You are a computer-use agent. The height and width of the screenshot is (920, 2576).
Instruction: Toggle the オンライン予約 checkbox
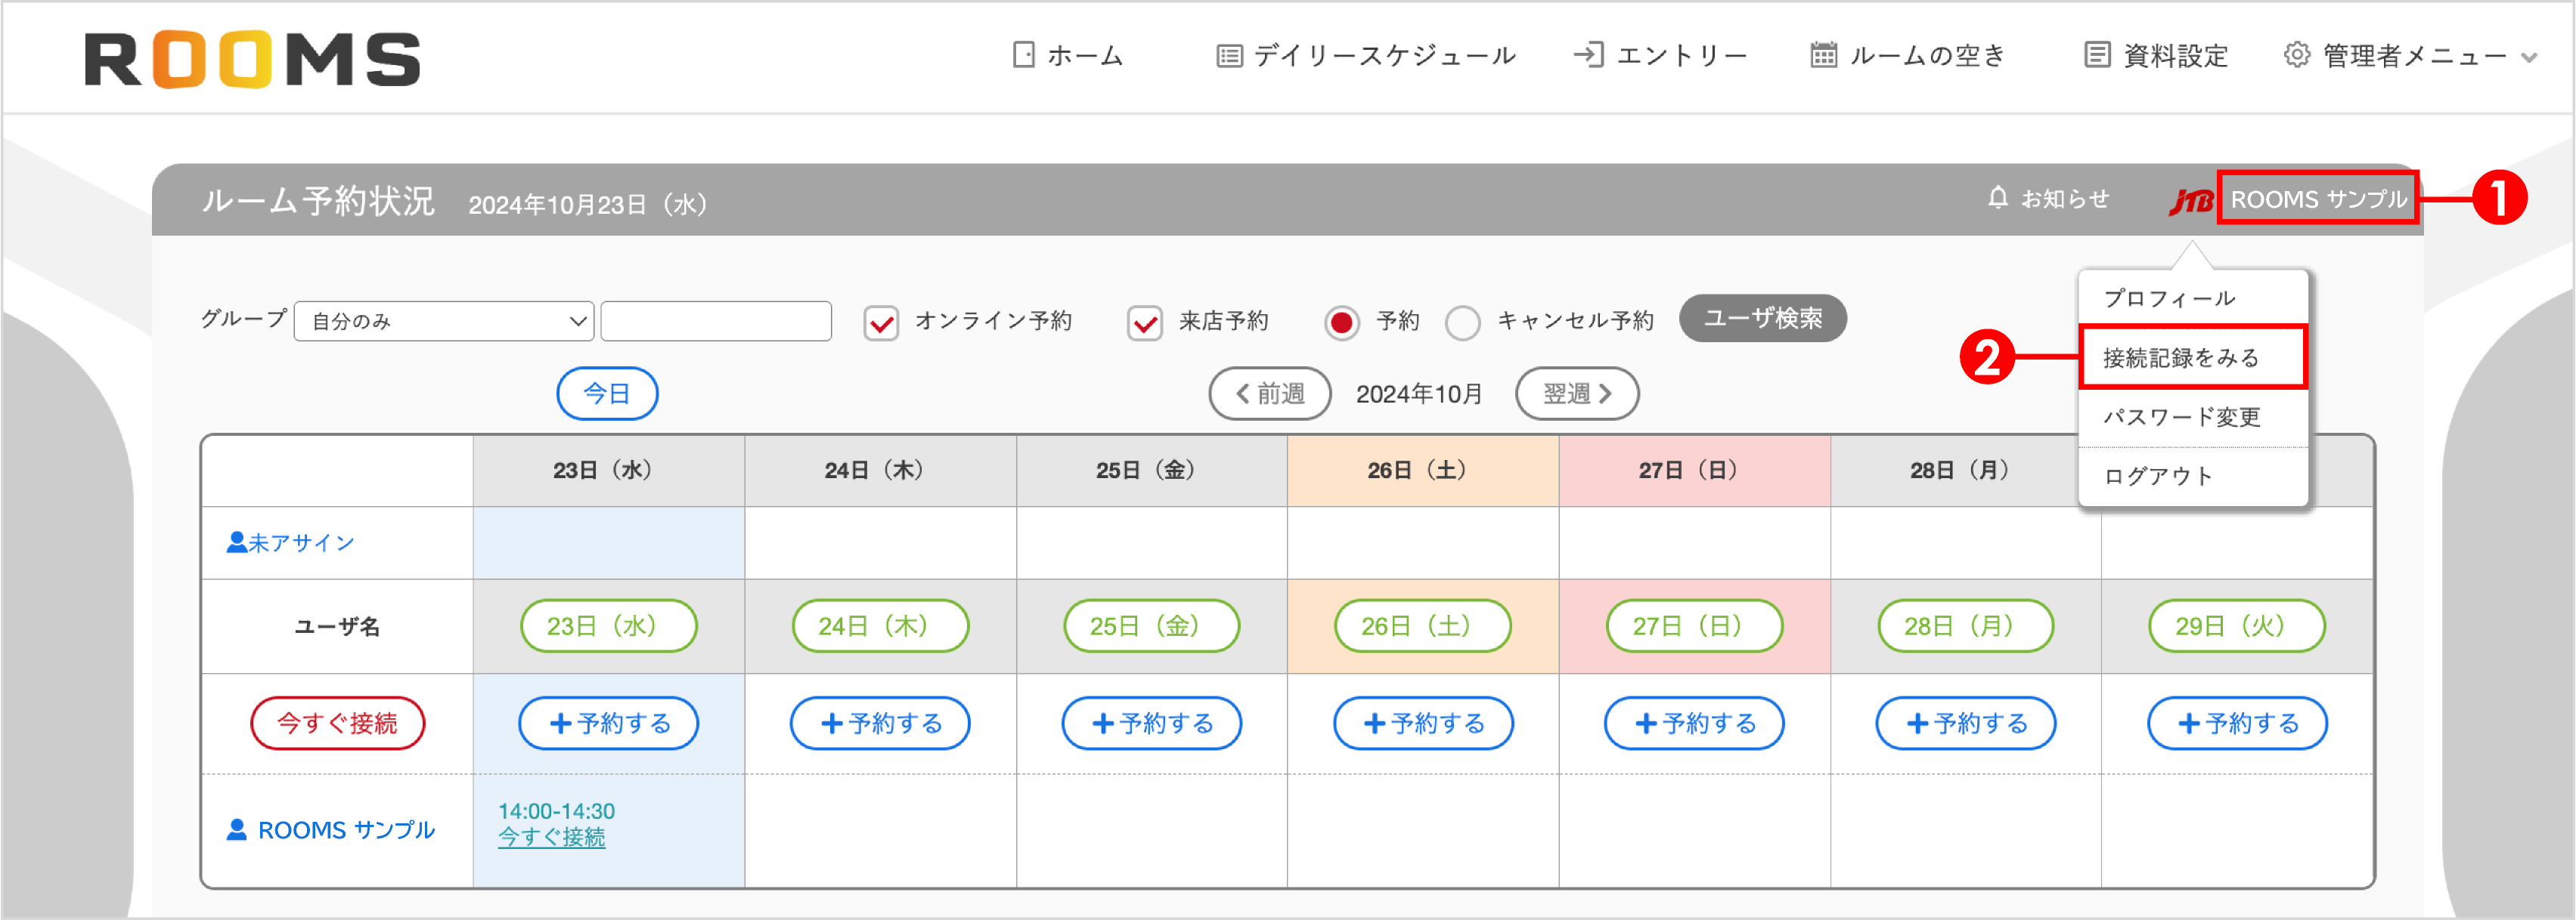click(x=880, y=322)
